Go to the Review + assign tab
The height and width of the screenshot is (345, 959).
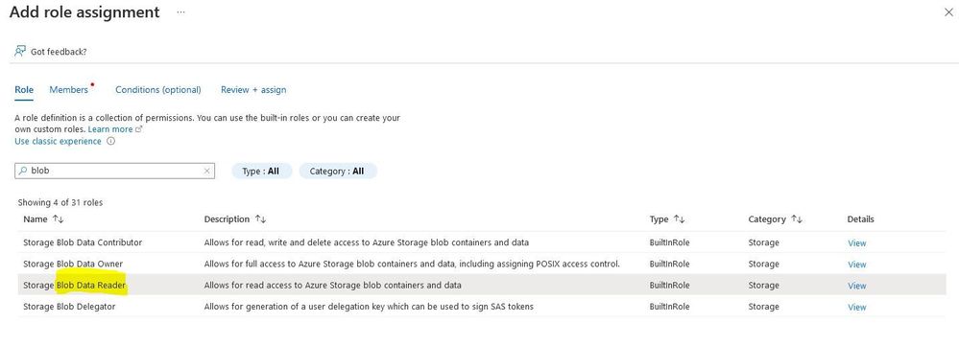pyautogui.click(x=253, y=90)
